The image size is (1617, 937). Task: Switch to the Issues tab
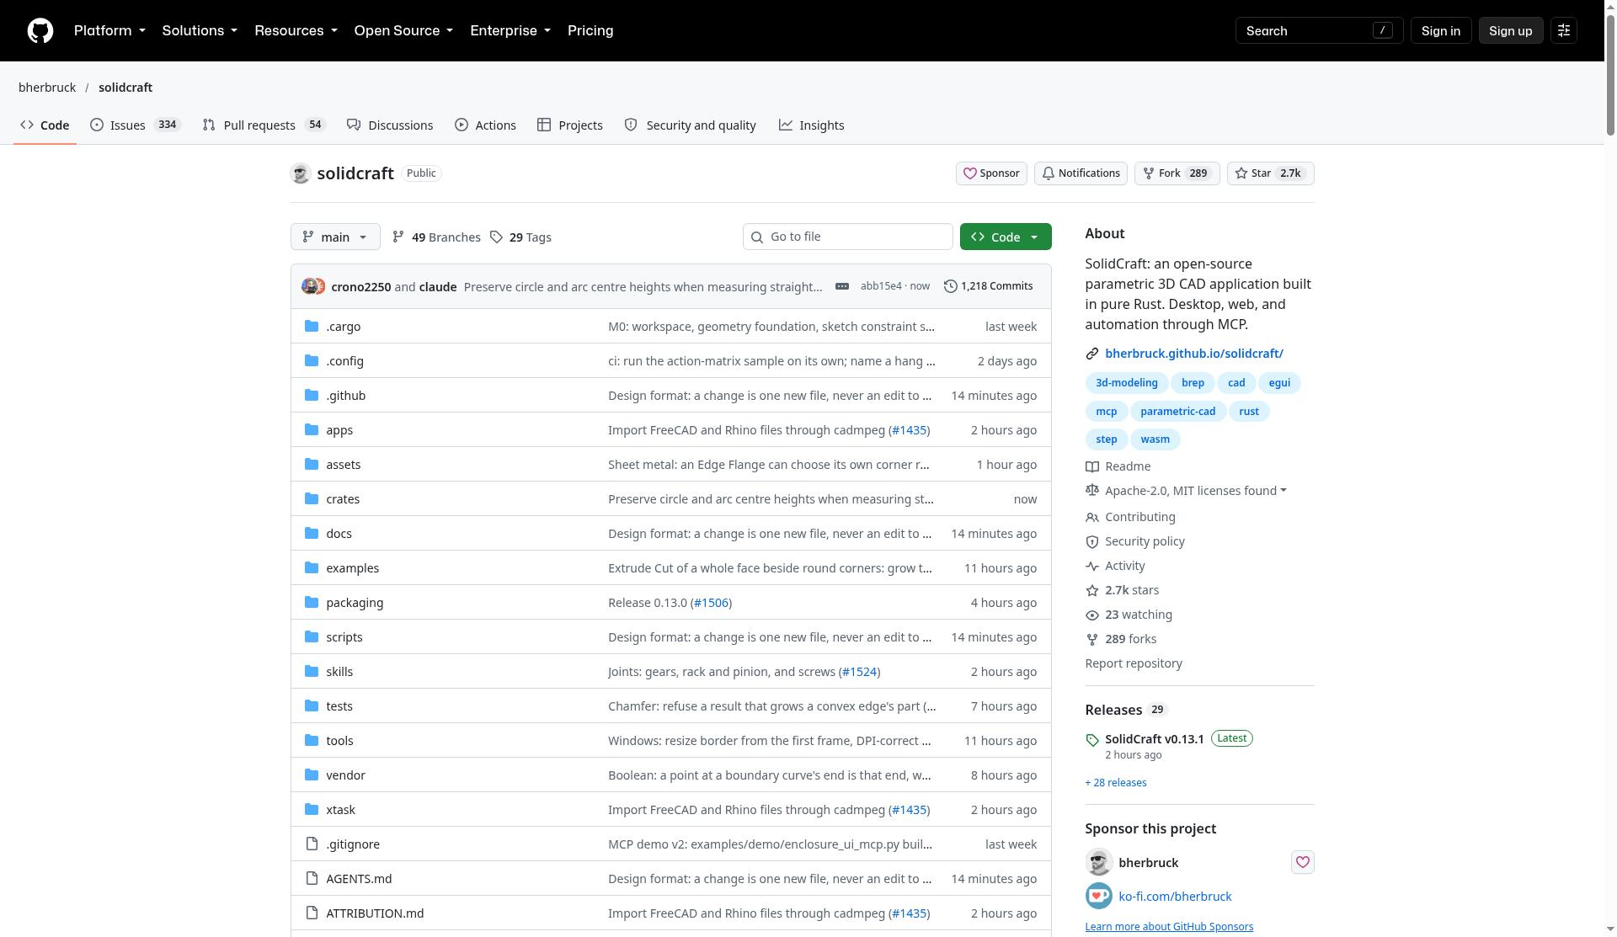click(136, 125)
